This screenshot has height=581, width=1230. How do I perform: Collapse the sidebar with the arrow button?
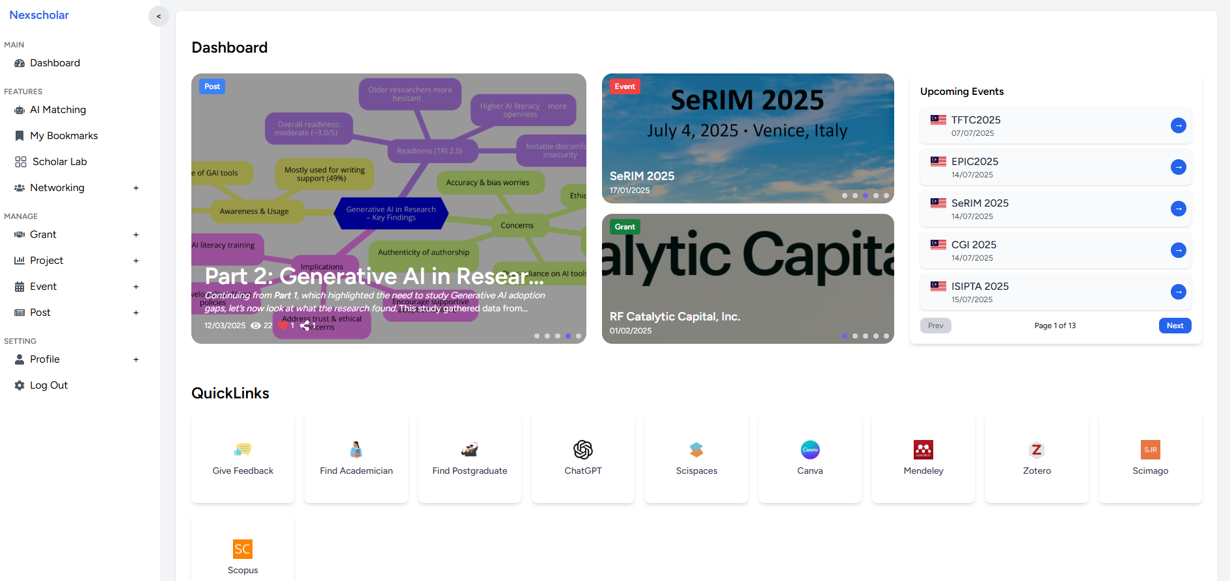click(x=158, y=16)
